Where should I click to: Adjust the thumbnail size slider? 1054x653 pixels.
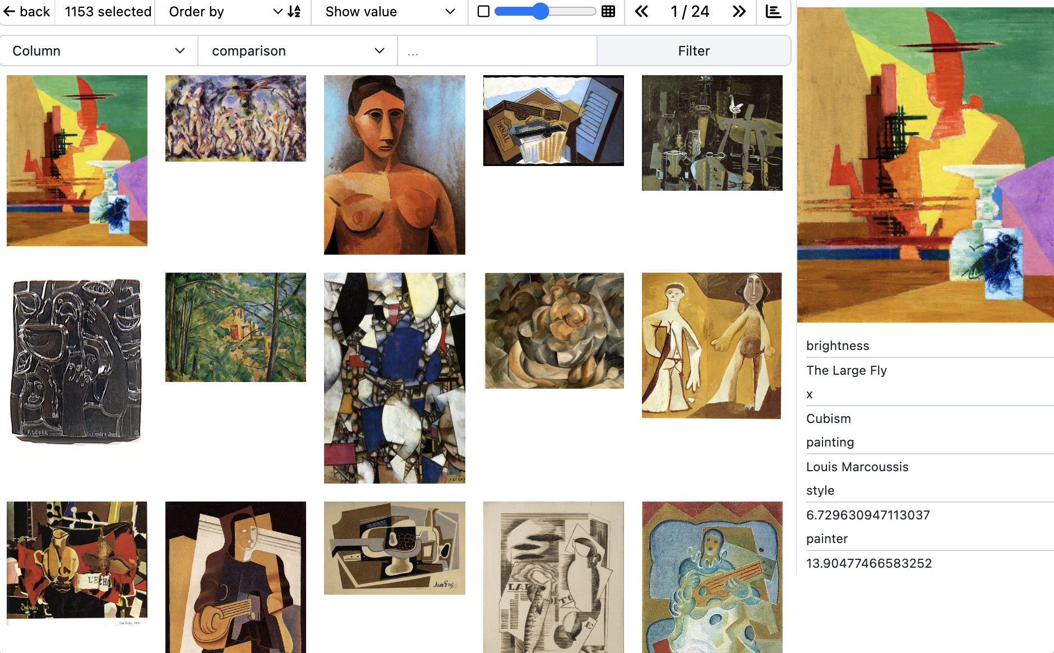coord(545,12)
